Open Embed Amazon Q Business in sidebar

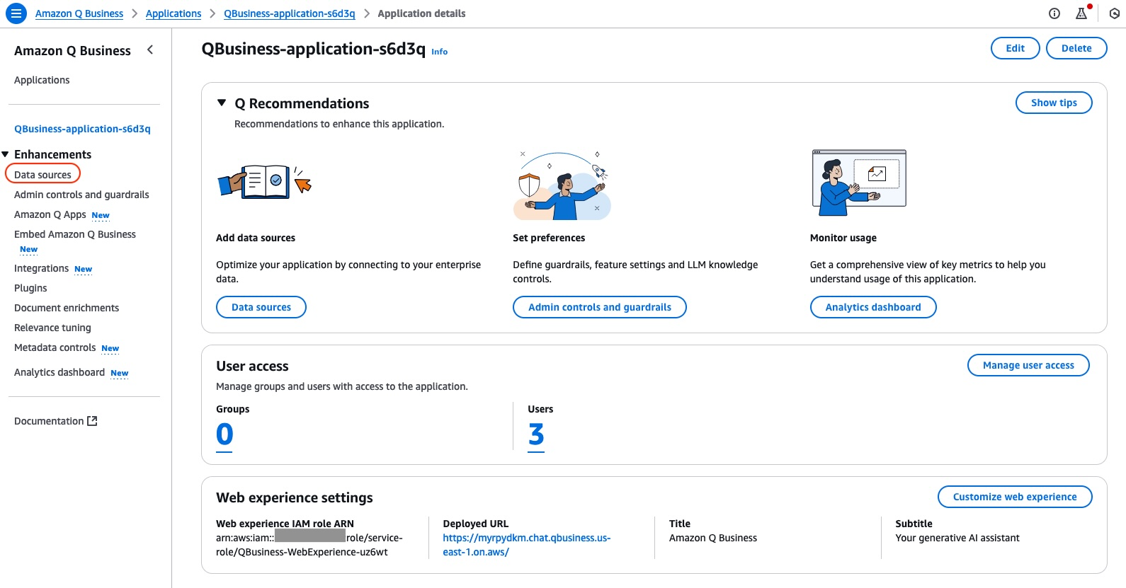tap(75, 234)
